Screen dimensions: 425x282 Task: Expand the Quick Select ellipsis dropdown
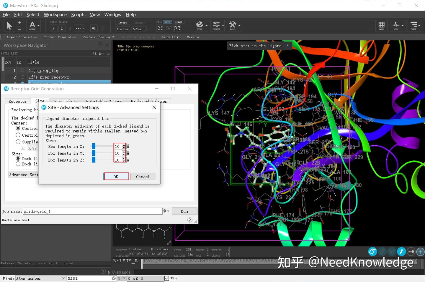pos(79,28)
